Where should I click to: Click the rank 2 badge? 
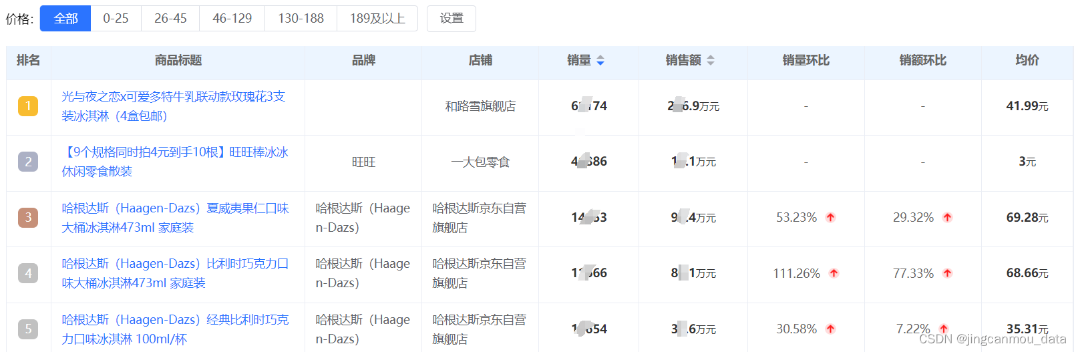tap(28, 162)
